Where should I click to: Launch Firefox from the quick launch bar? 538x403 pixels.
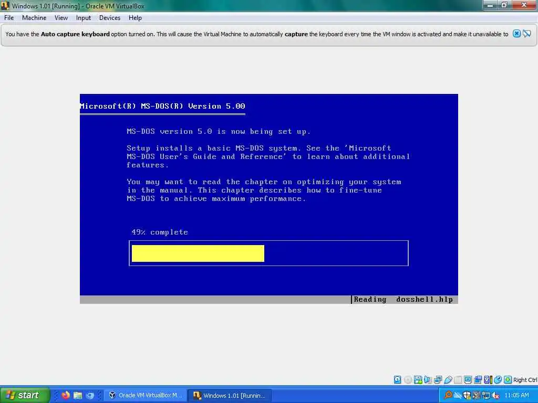(x=66, y=395)
